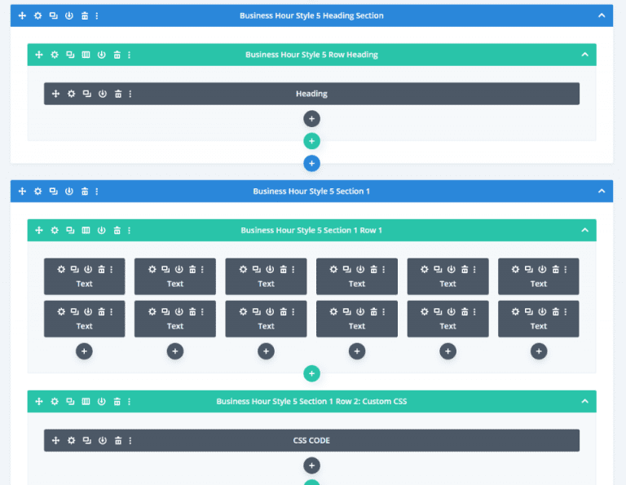Collapse the Business Hour Style 5 Heading Section
Viewport: 626px width, 485px height.
click(602, 15)
